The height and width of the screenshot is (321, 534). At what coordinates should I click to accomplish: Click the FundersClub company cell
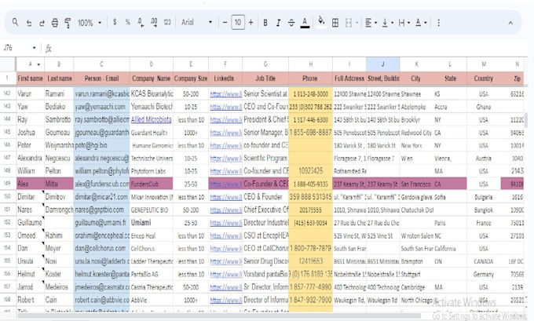pyautogui.click(x=152, y=184)
